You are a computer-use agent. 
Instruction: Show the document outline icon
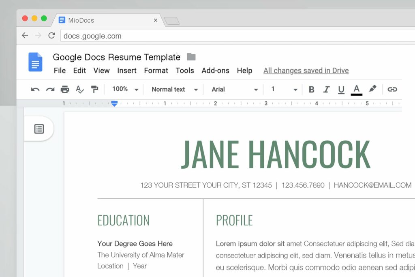(39, 129)
